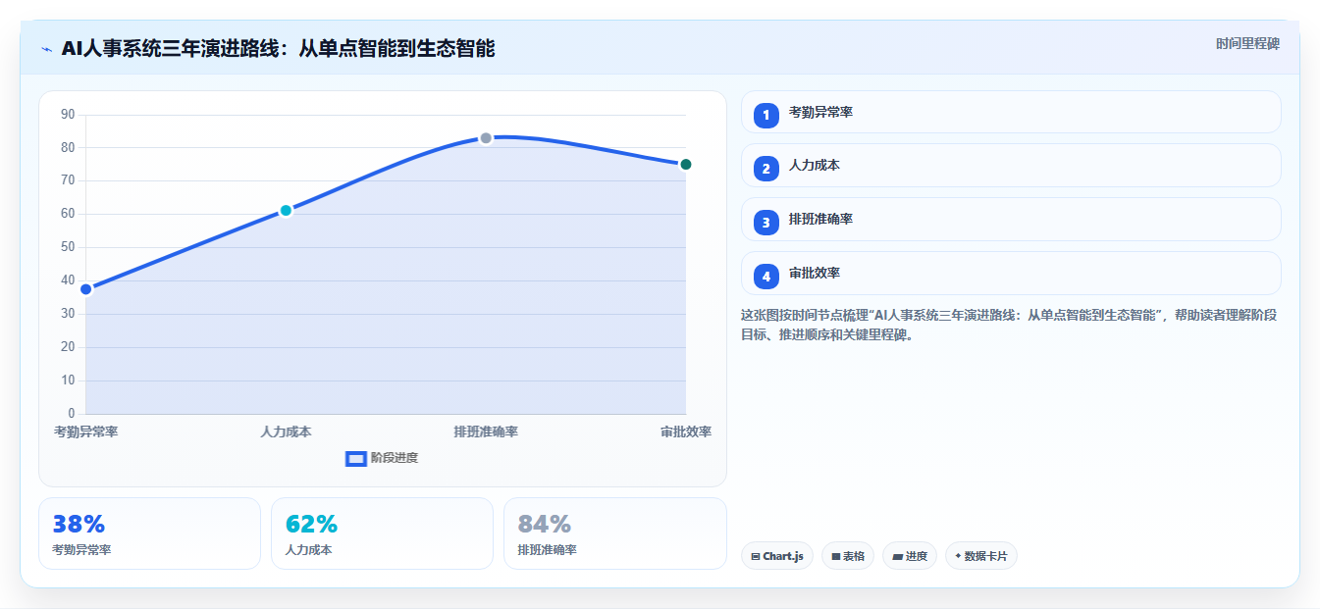Open the 38% 考勤异常率 stat card
The height and width of the screenshot is (609, 1320).
pos(149,533)
